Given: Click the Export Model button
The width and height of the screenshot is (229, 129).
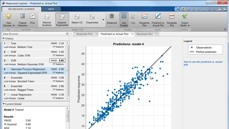Looking at the screenshot, I should tap(185, 20).
